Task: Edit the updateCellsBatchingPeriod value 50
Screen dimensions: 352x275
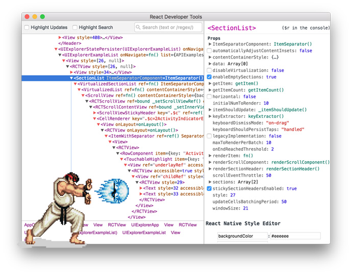Action: point(284,202)
